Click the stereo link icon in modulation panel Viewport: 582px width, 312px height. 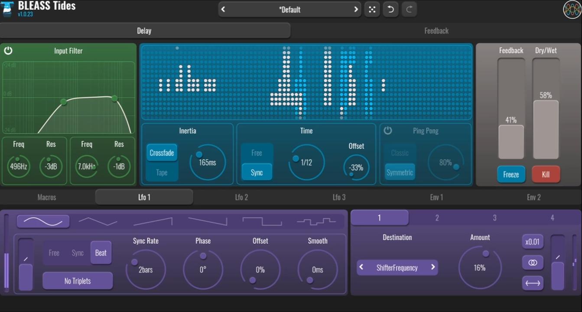tap(533, 262)
